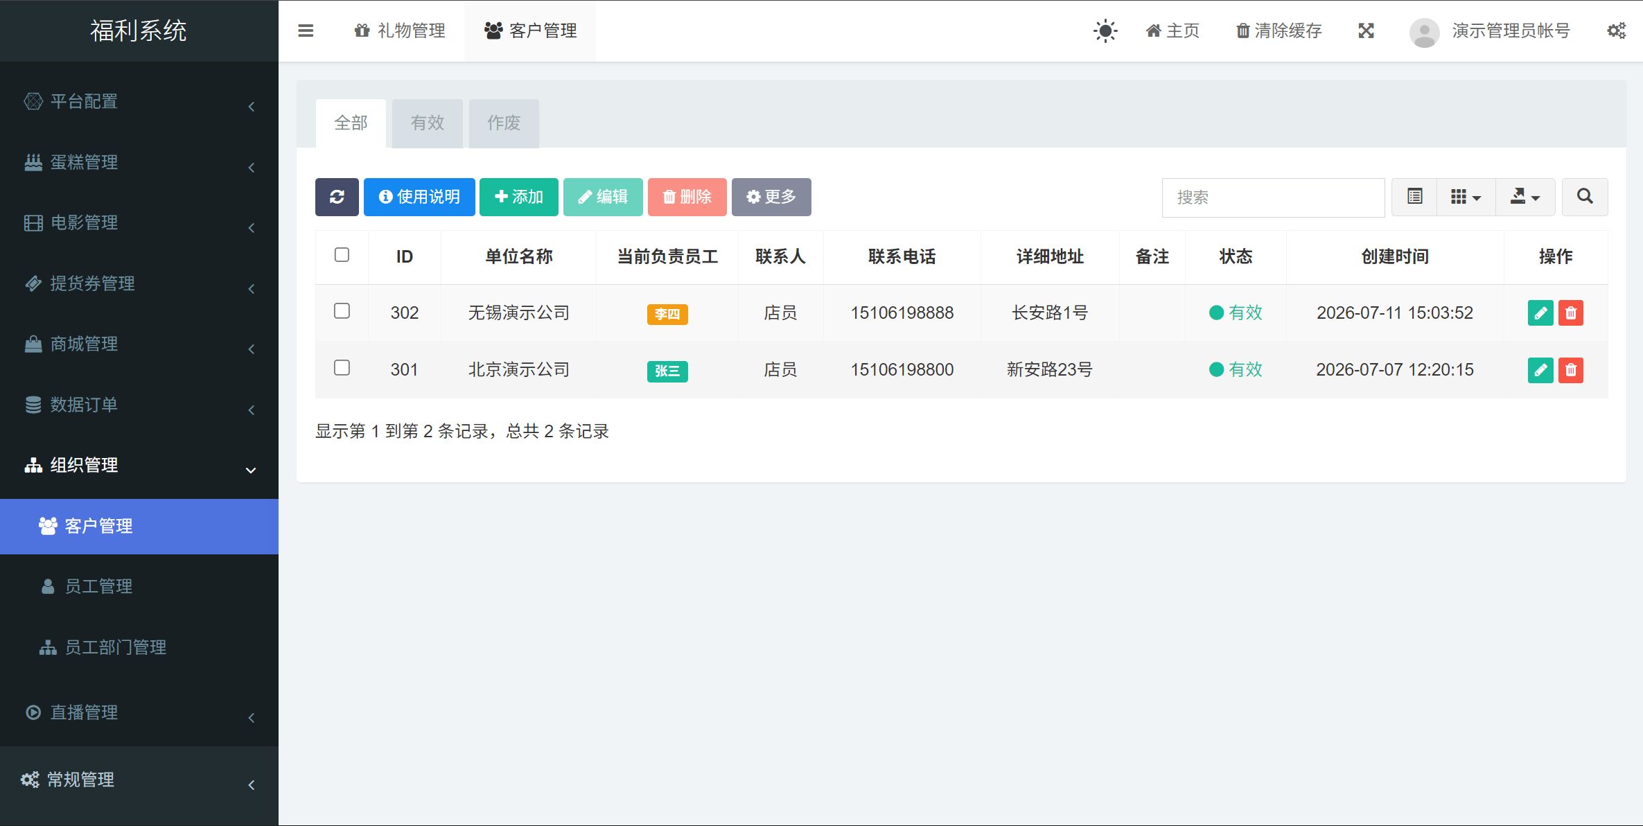This screenshot has height=826, width=1643.
Task: Select all rows with header checkbox
Action: [x=342, y=255]
